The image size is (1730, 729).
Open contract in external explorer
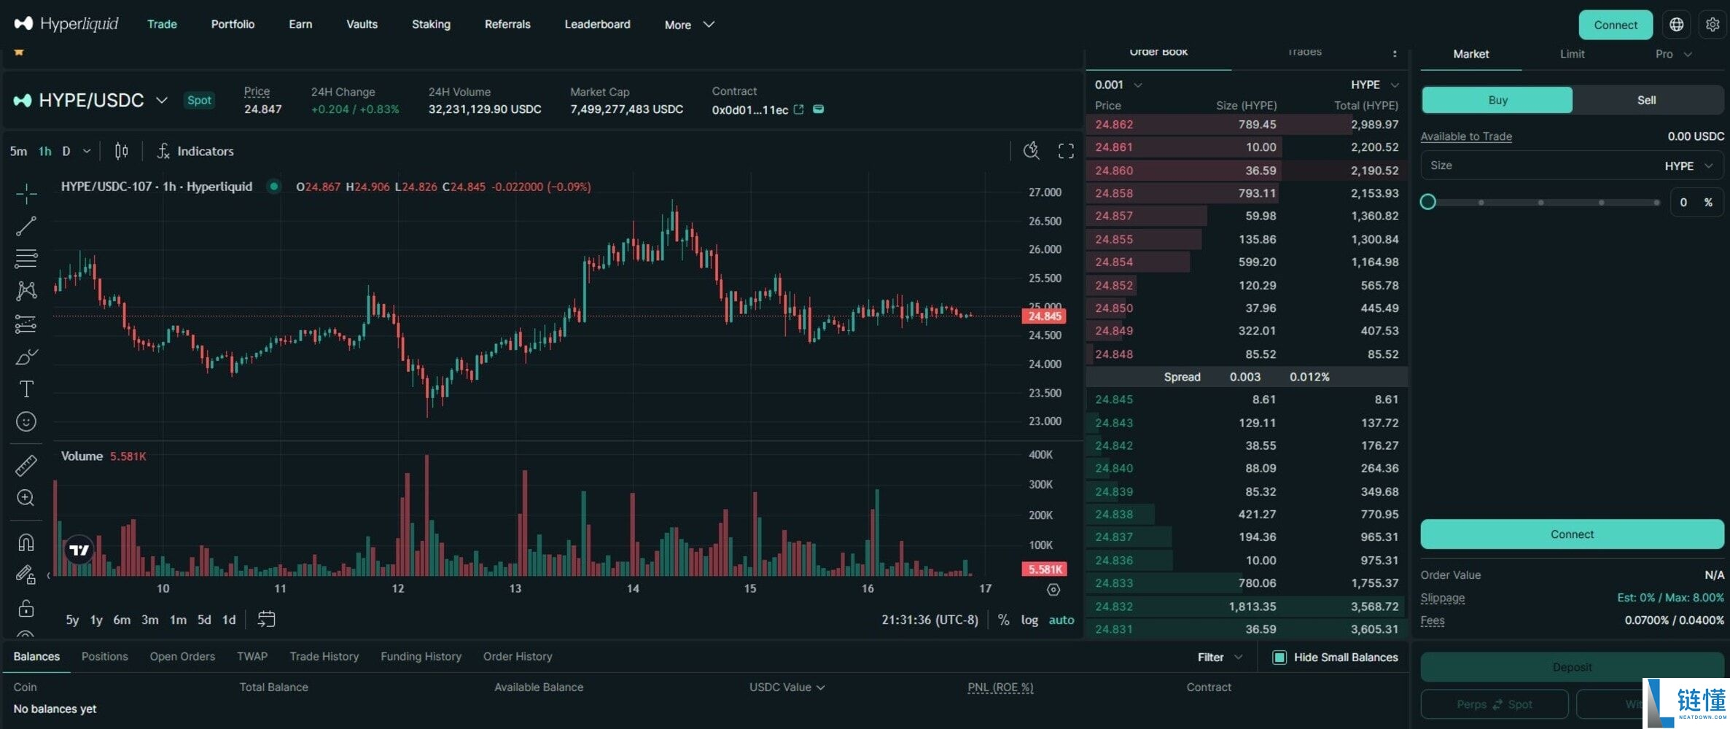pos(798,109)
